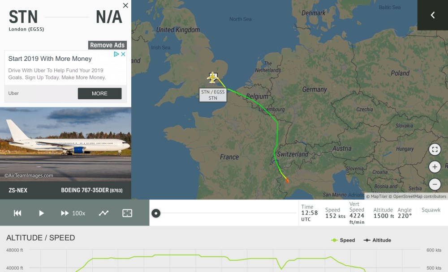Open the ZS-NEX aircraft photo
Screen dimensions: 448x272
pyautogui.click(x=65, y=144)
